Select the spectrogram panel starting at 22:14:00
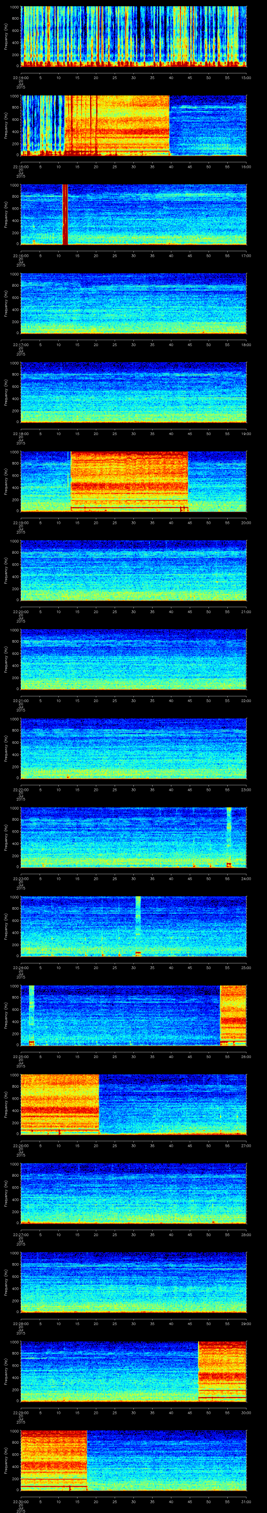 pyautogui.click(x=134, y=37)
